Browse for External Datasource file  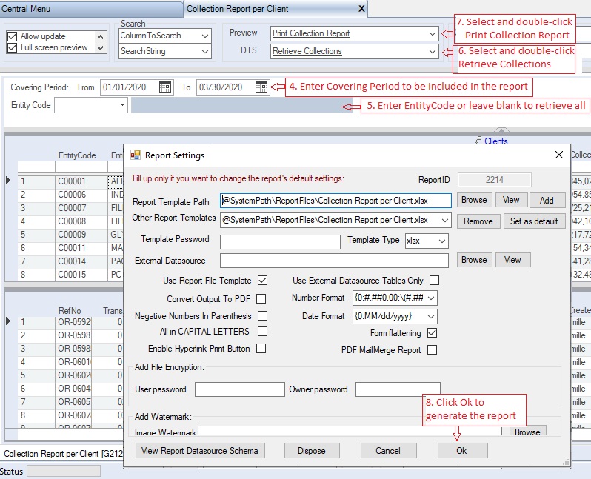pyautogui.click(x=474, y=260)
